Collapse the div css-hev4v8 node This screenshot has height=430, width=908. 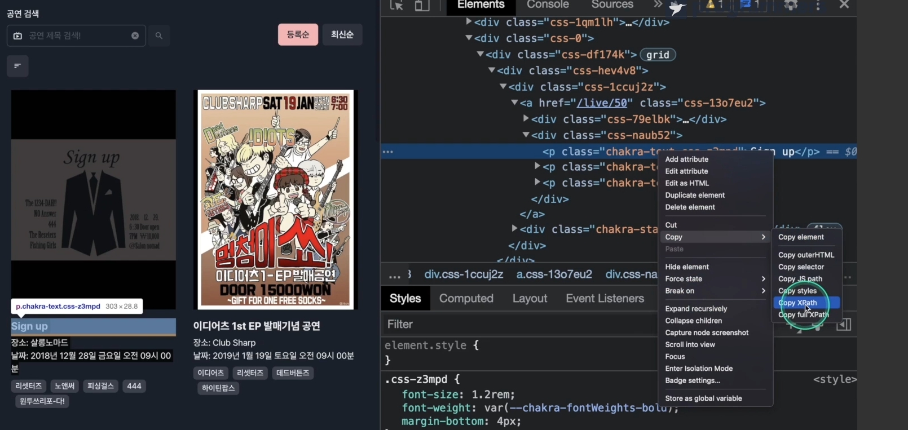coord(492,70)
